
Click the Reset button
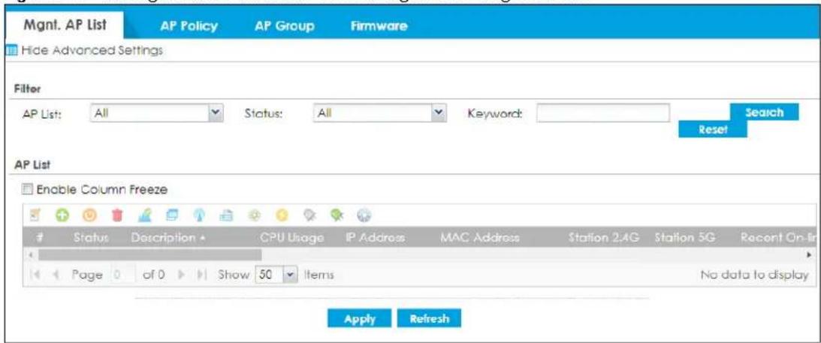click(x=713, y=129)
